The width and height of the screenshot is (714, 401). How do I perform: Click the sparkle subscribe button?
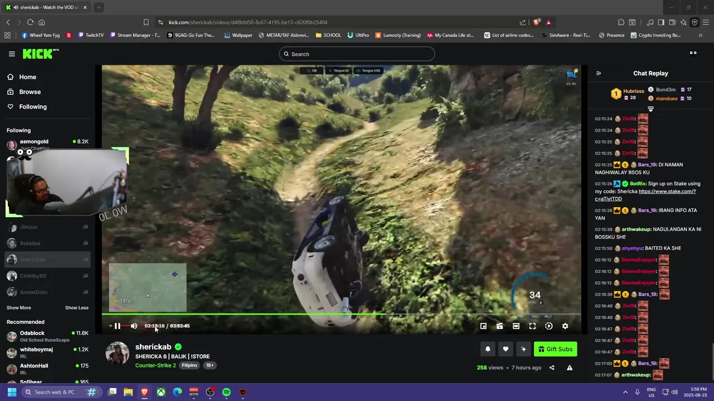(523, 349)
